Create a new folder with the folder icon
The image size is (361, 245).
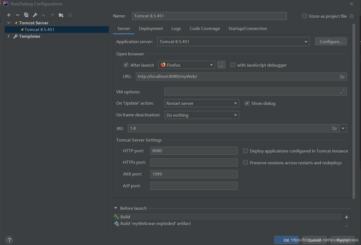61,15
